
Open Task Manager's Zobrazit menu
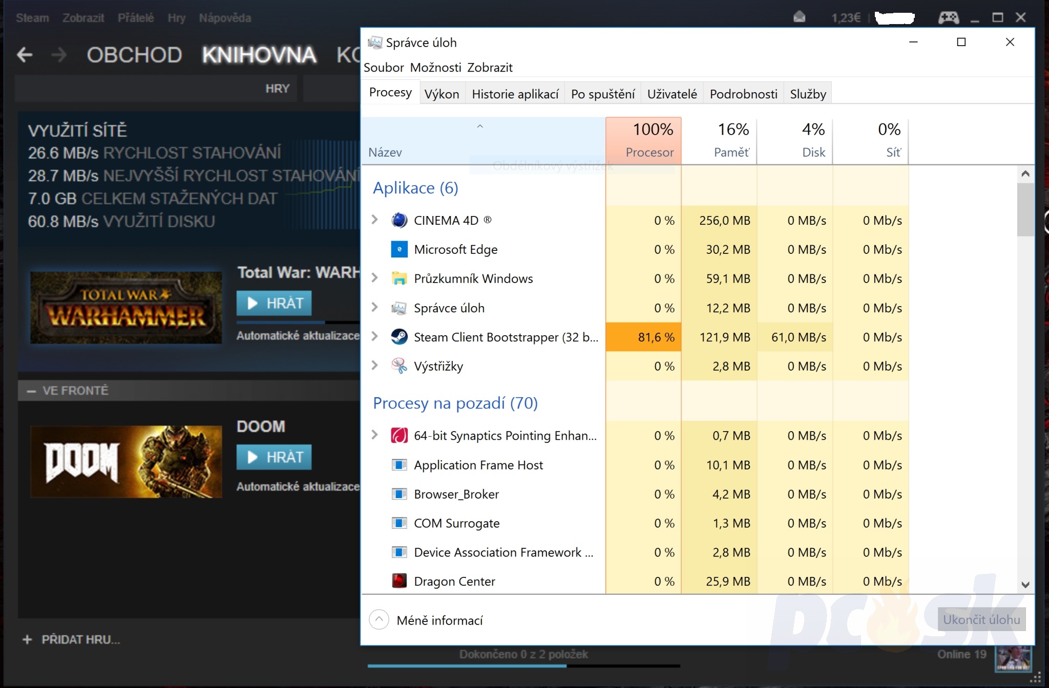[490, 68]
